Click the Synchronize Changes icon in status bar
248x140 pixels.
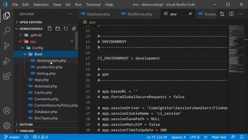[26, 137]
